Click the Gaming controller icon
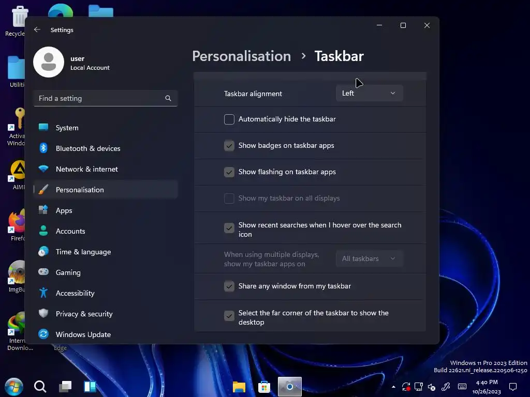530x397 pixels. [43, 272]
